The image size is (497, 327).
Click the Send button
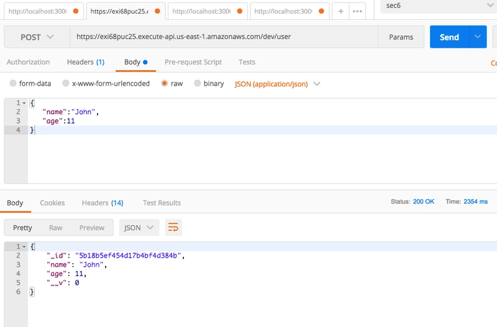point(449,37)
